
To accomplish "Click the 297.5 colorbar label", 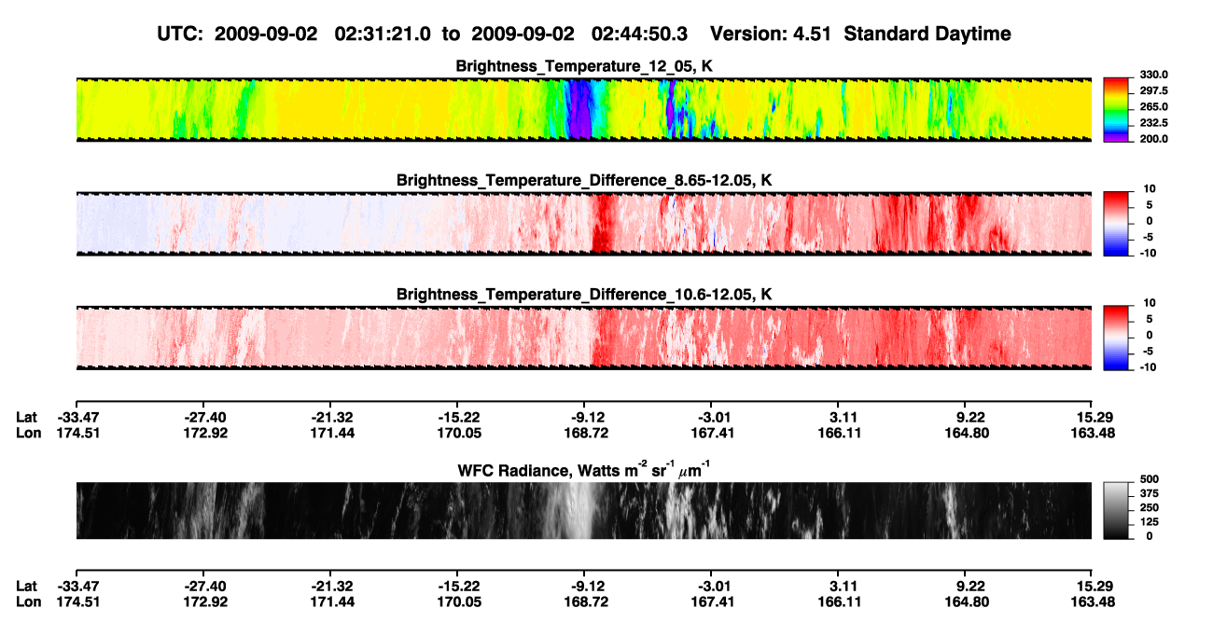I will click(1155, 91).
